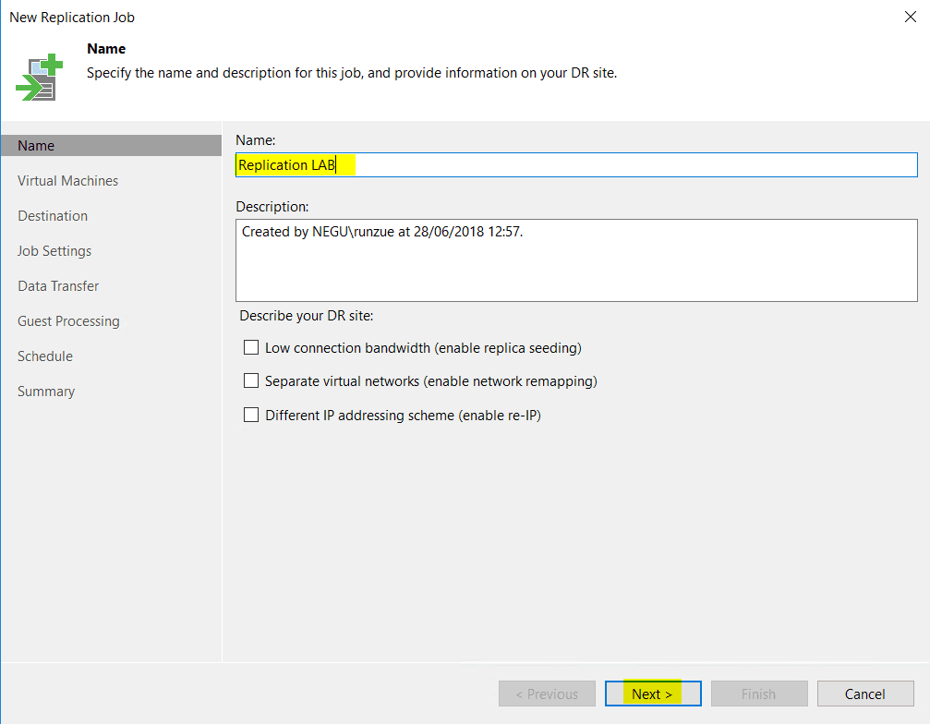Enable replica seeding for low connection bandwidth

click(x=251, y=347)
